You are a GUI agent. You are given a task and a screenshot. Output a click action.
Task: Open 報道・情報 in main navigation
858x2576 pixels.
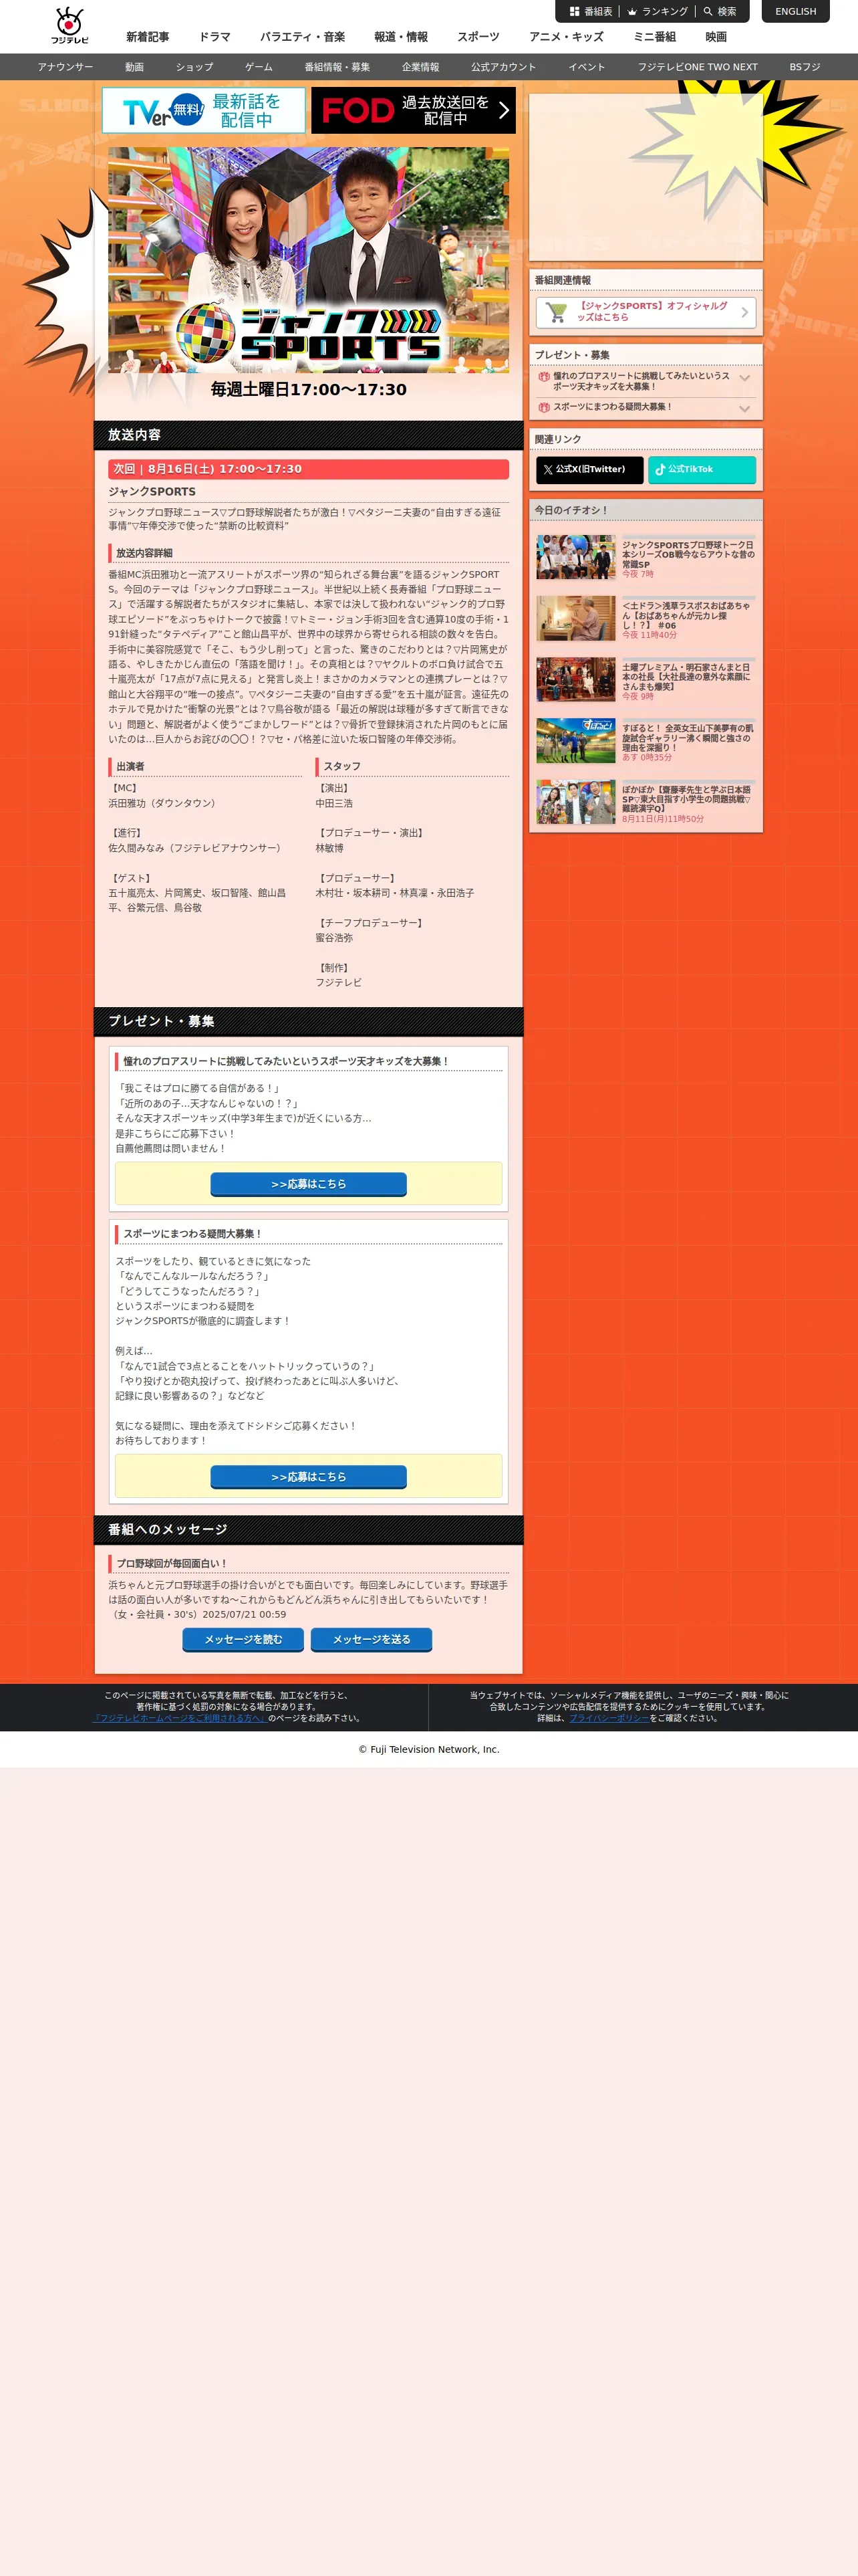[x=400, y=37]
